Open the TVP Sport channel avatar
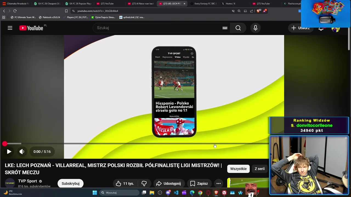The height and width of the screenshot is (197, 351). [x=10, y=183]
